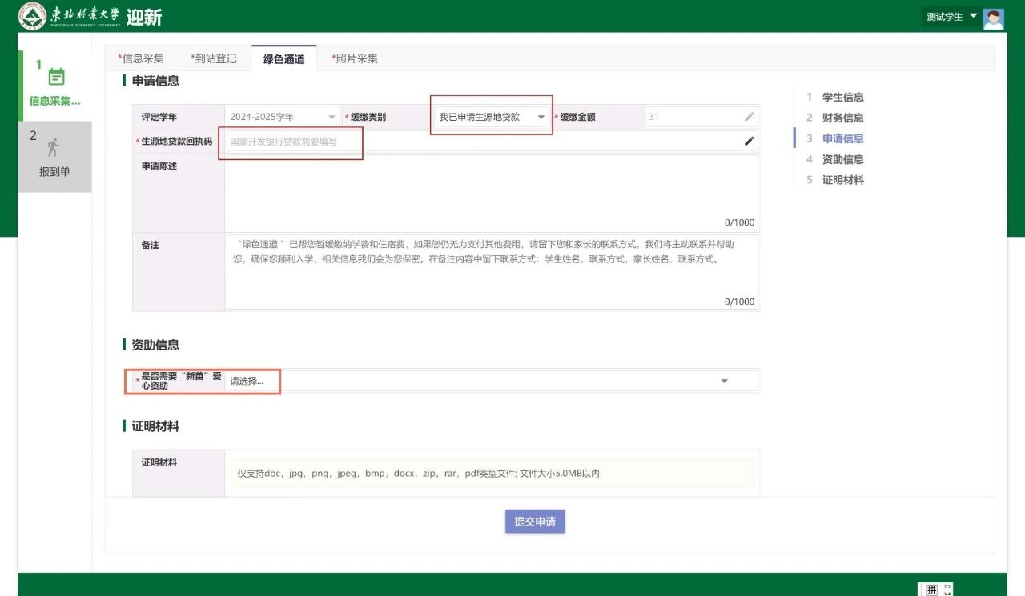Click input method icon at bottom right
1025x596 pixels.
tap(931, 590)
